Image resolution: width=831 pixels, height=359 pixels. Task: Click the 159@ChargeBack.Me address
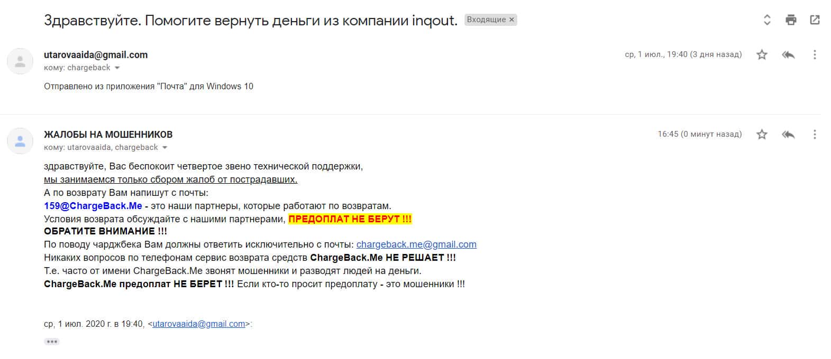93,206
